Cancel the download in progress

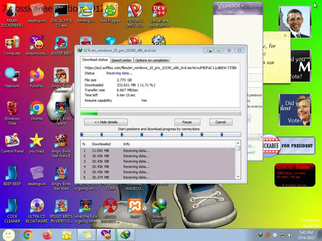point(220,122)
